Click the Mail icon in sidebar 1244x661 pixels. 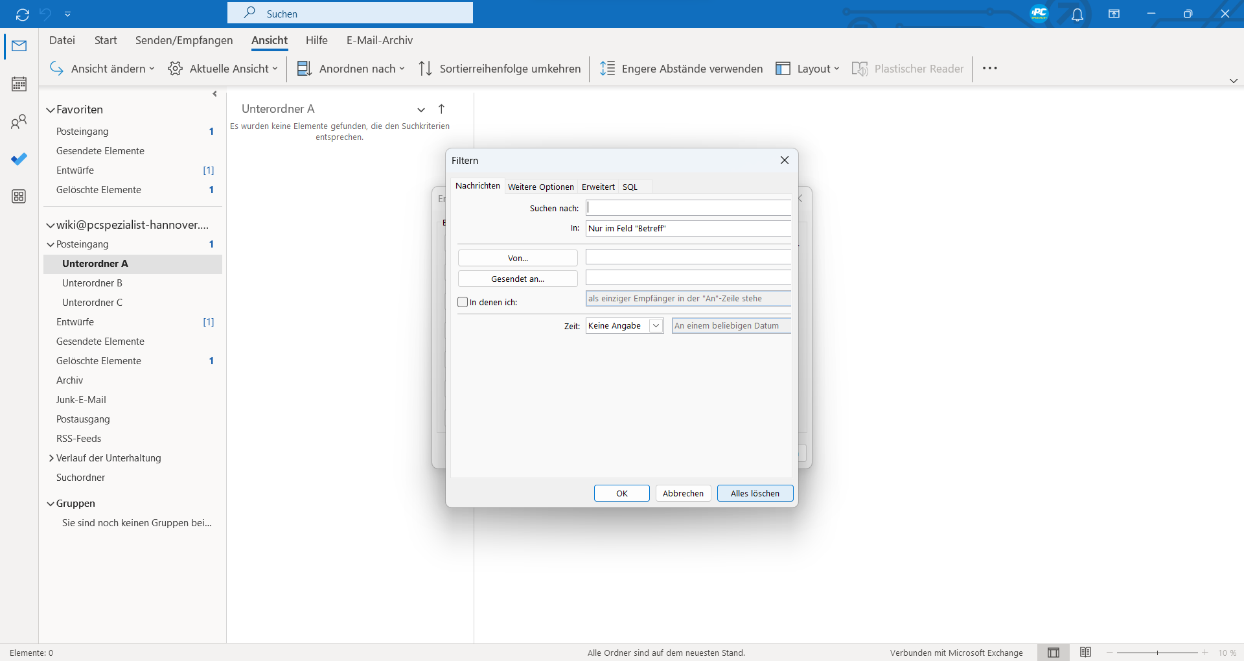click(x=19, y=46)
